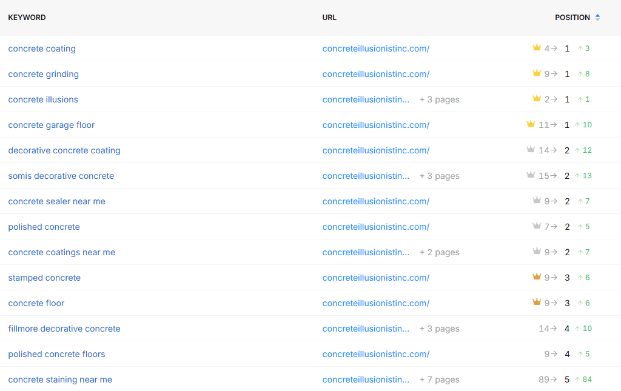
Task: Visit truncated URL for concrete staining near me
Action: coord(366,379)
